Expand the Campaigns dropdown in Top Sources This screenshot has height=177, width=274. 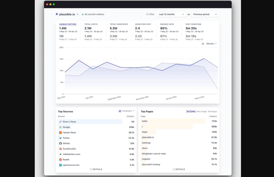[x=128, y=111]
